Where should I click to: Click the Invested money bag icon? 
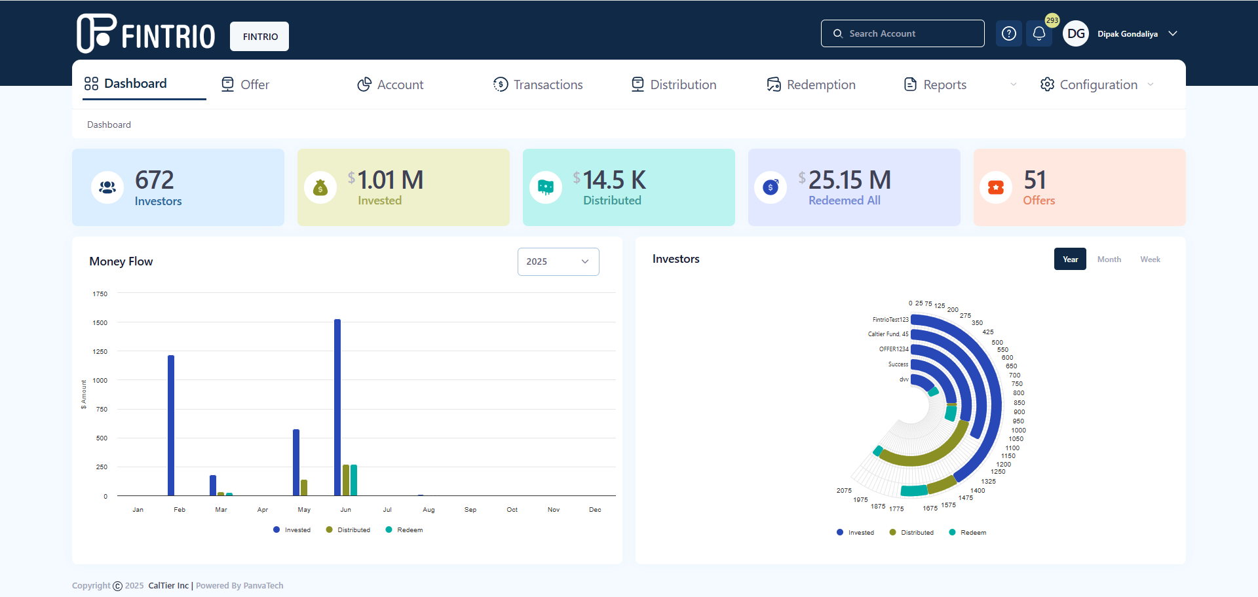pos(320,188)
